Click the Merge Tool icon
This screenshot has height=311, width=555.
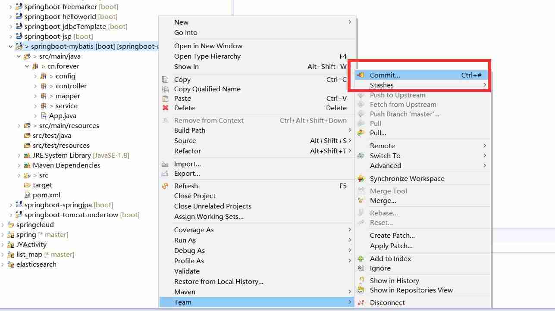[361, 191]
